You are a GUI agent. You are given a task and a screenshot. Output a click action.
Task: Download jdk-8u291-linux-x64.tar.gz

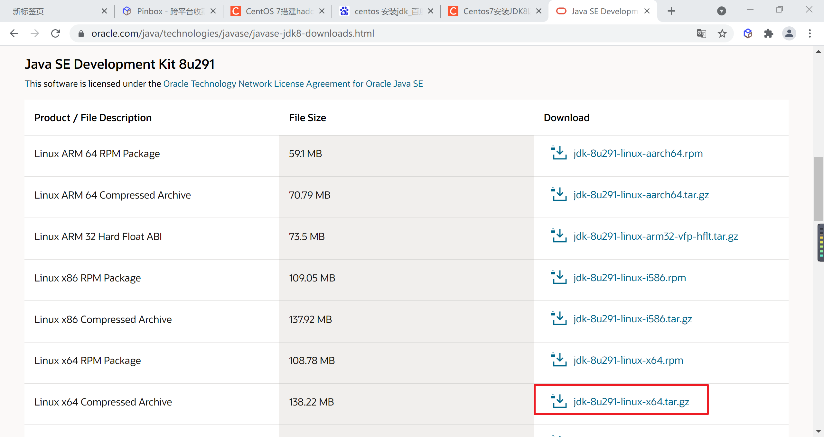pos(631,402)
